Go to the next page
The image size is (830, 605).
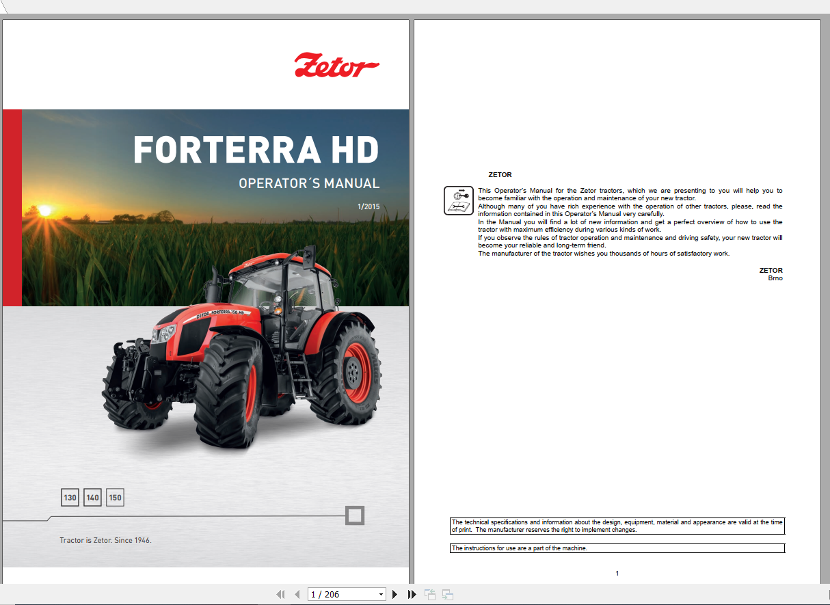pyautogui.click(x=394, y=595)
